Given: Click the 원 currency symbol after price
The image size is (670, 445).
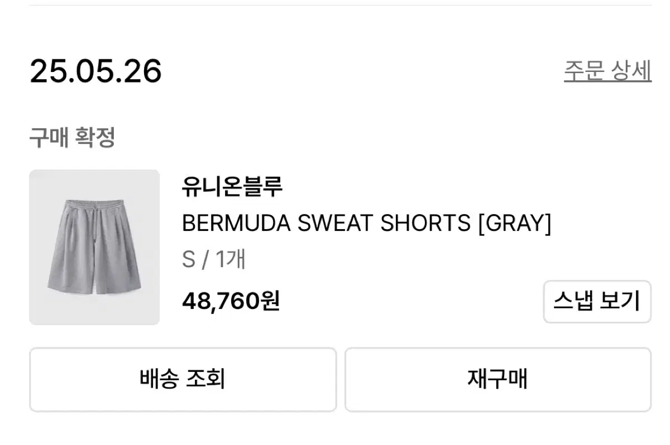Looking at the screenshot, I should click(x=270, y=302).
